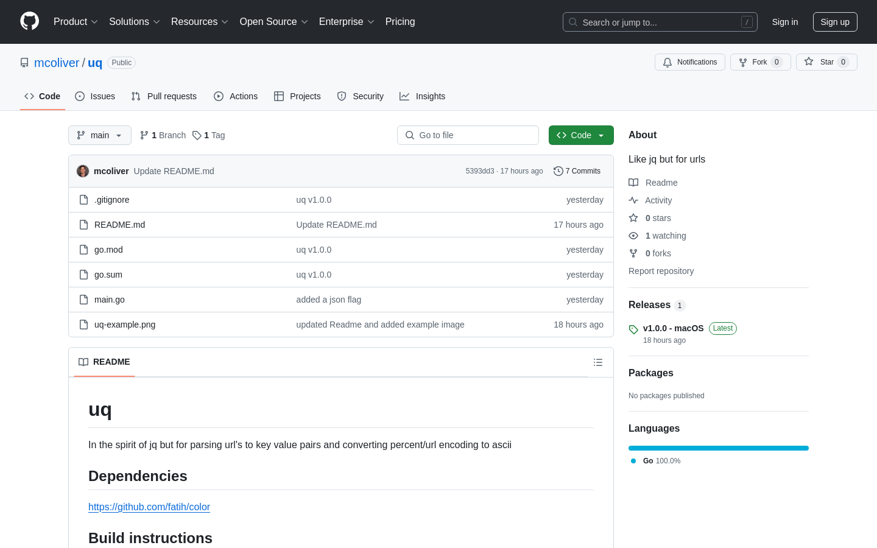This screenshot has width=877, height=548.
Task: Click the eye icon beside 1 watching
Action: click(633, 236)
